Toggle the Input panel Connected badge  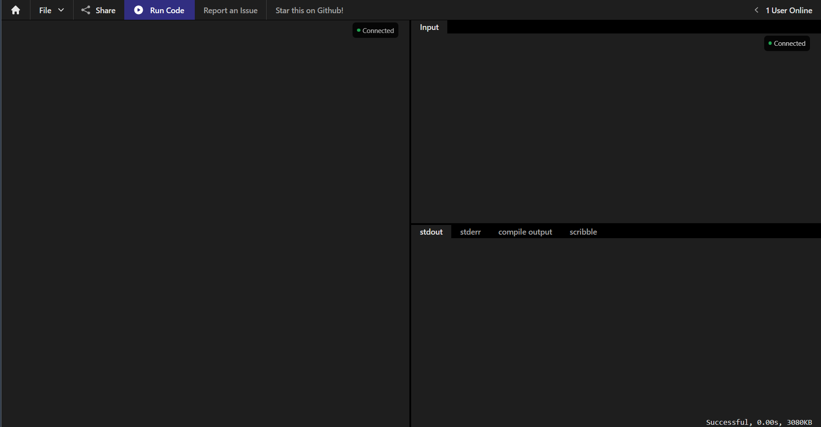[787, 43]
